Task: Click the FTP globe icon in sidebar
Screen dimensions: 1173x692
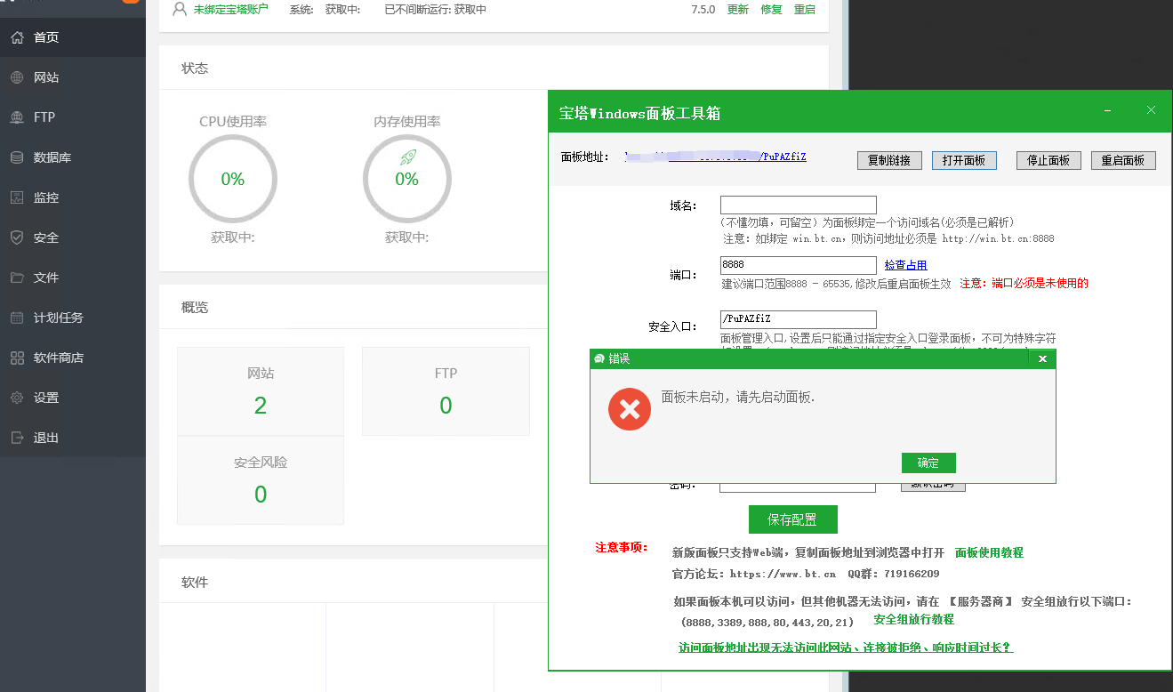Action: [17, 117]
